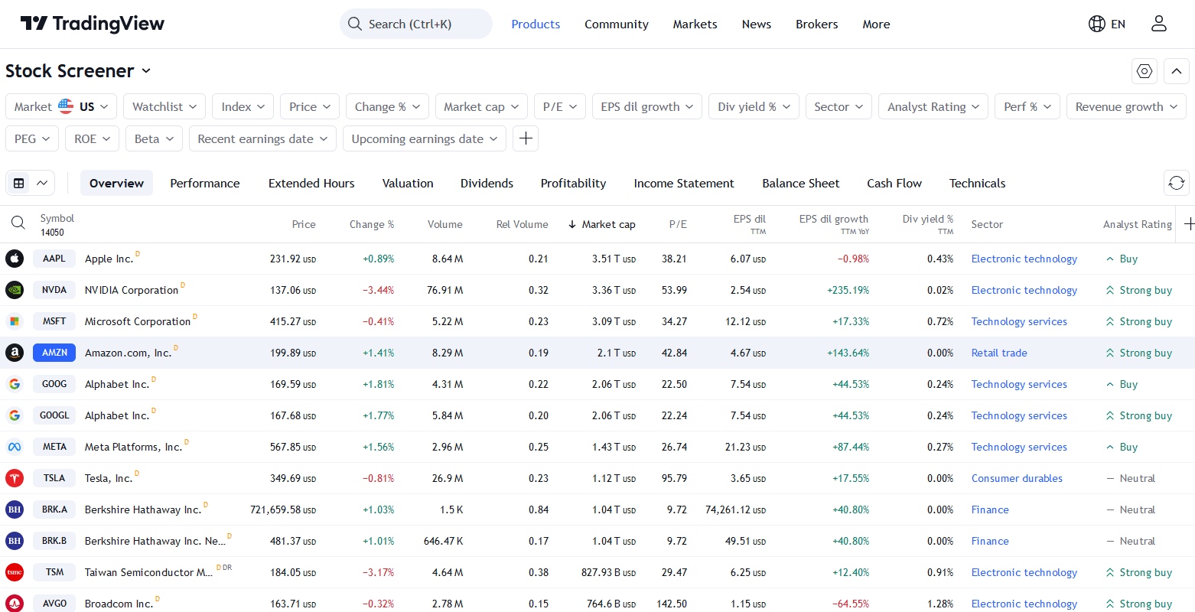Select EPS growth value +235.19%

coord(848,290)
